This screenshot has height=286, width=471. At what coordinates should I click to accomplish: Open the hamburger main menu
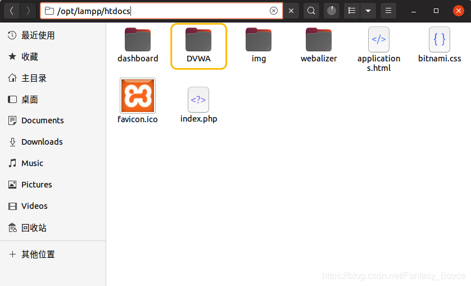click(x=388, y=11)
